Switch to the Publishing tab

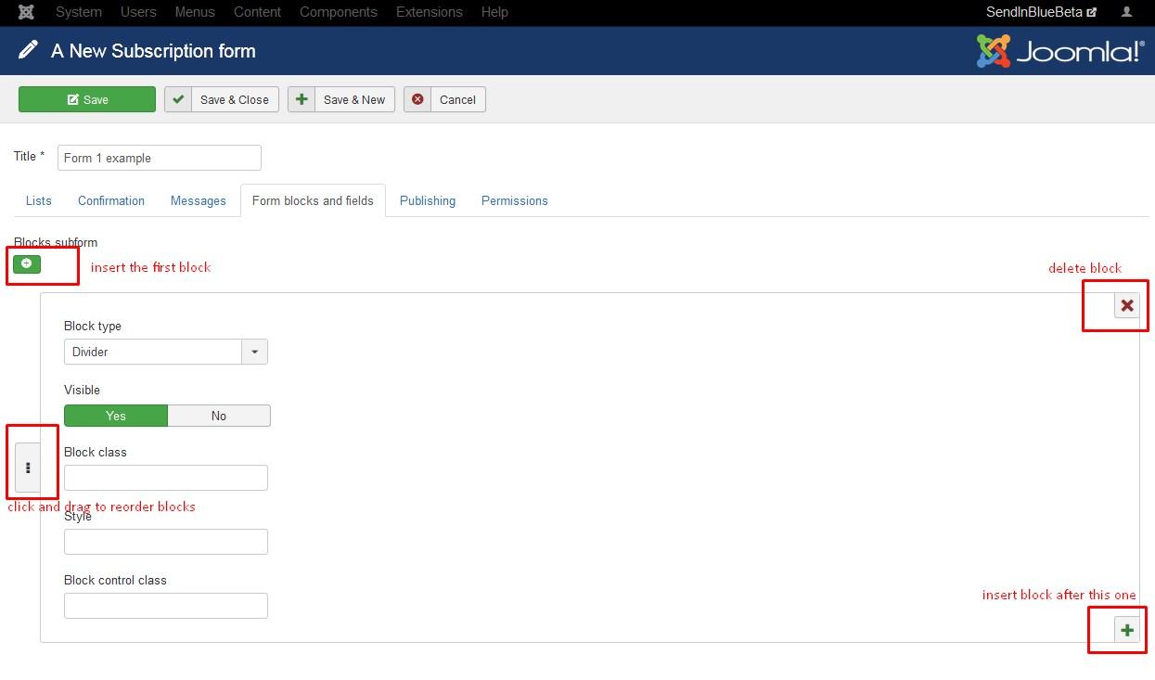click(427, 200)
